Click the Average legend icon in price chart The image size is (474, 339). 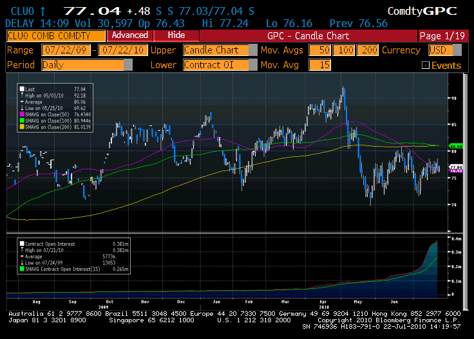coord(22,101)
